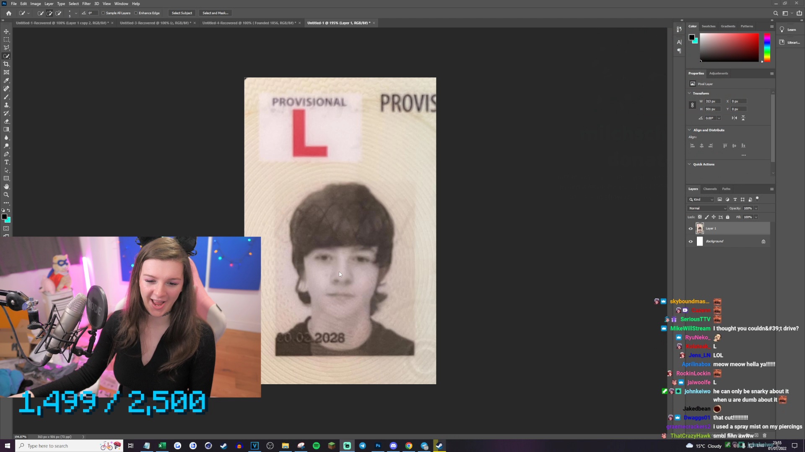Select the Gradient tool
Screen dimensions: 805x452
tap(6, 129)
